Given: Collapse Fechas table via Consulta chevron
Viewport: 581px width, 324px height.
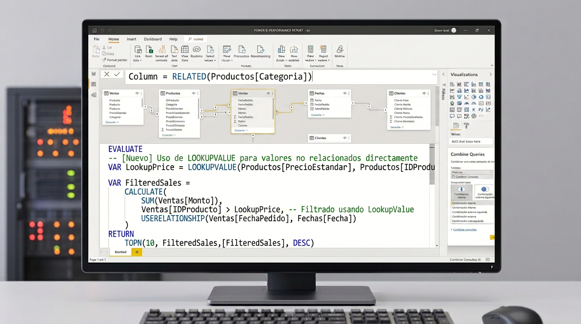Looking at the screenshot, I should pos(318,115).
